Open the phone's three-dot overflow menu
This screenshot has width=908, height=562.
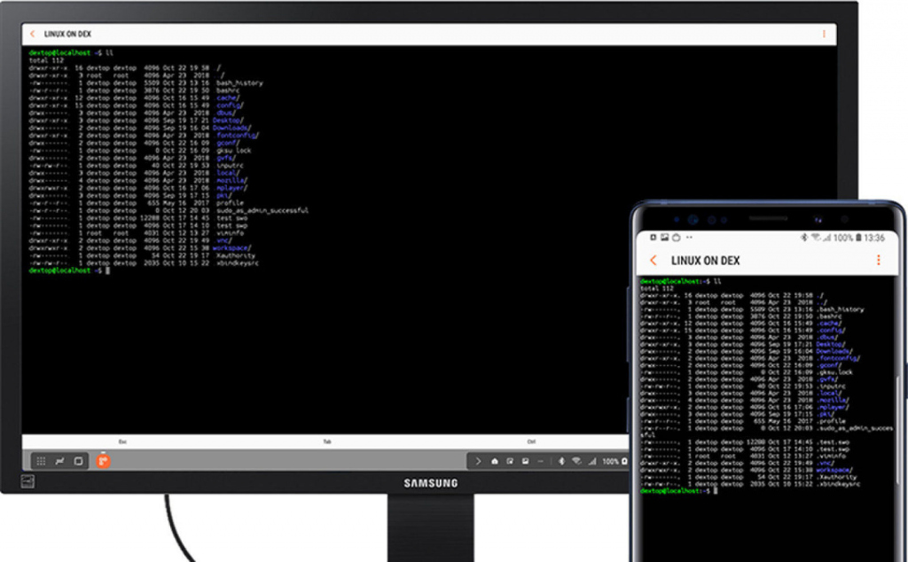coord(878,261)
